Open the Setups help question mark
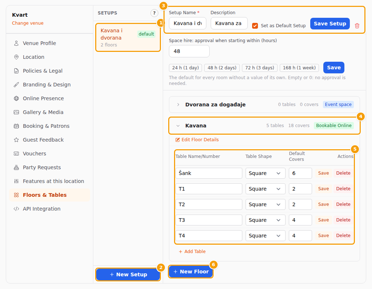The width and height of the screenshot is (372, 289). coord(154,13)
